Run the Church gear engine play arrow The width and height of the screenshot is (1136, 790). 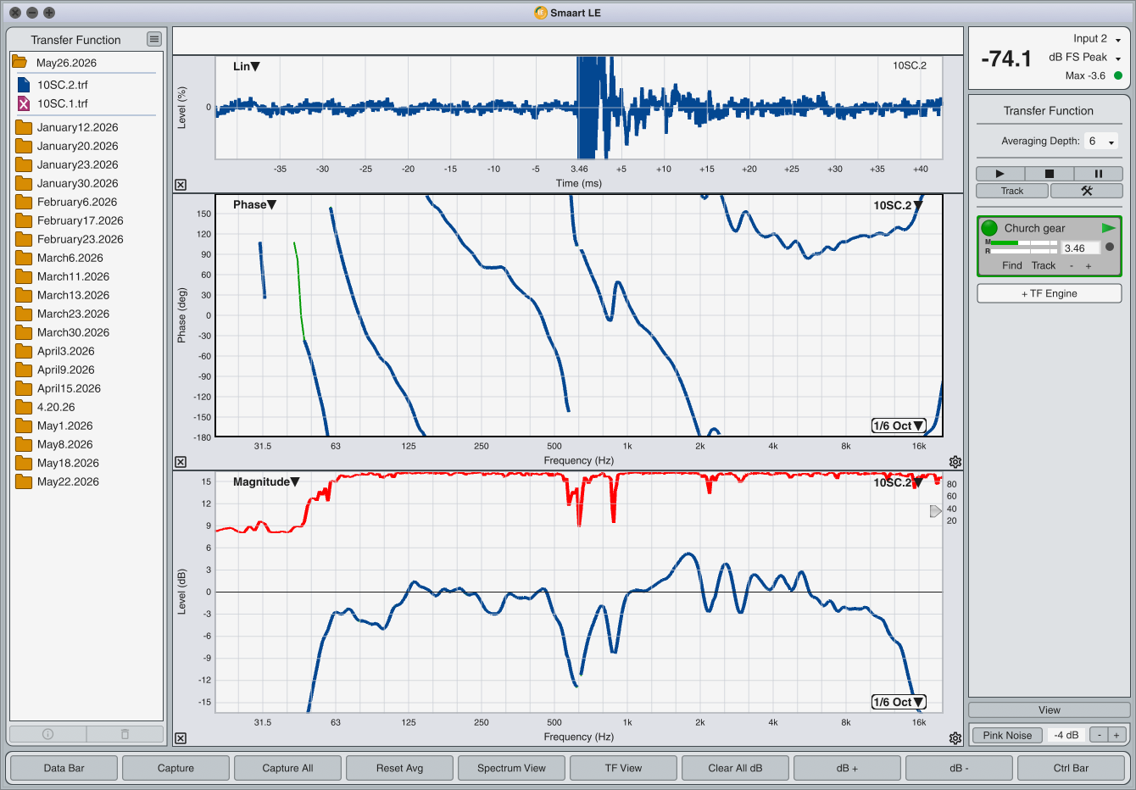[x=1108, y=228]
